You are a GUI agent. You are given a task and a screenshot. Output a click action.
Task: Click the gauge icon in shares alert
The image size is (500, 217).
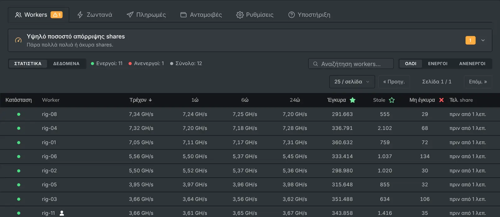point(18,40)
